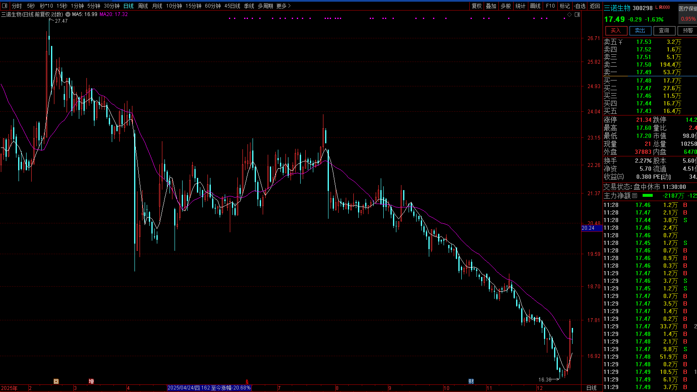Click the L R1000 tag beside the stock code
Image resolution: width=697 pixels, height=392 pixels.
662,8
